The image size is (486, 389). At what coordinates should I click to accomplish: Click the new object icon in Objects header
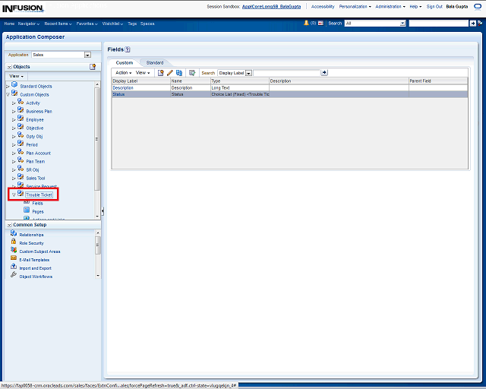pyautogui.click(x=93, y=67)
